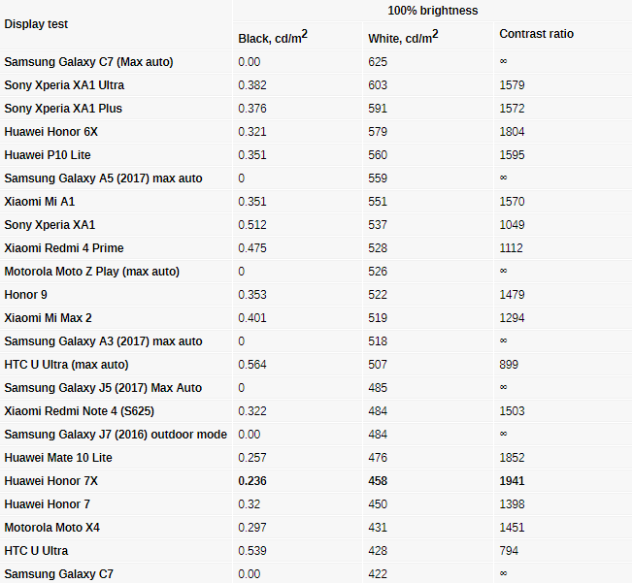Click HTC U Ultra (max auto) entry

coord(66,365)
